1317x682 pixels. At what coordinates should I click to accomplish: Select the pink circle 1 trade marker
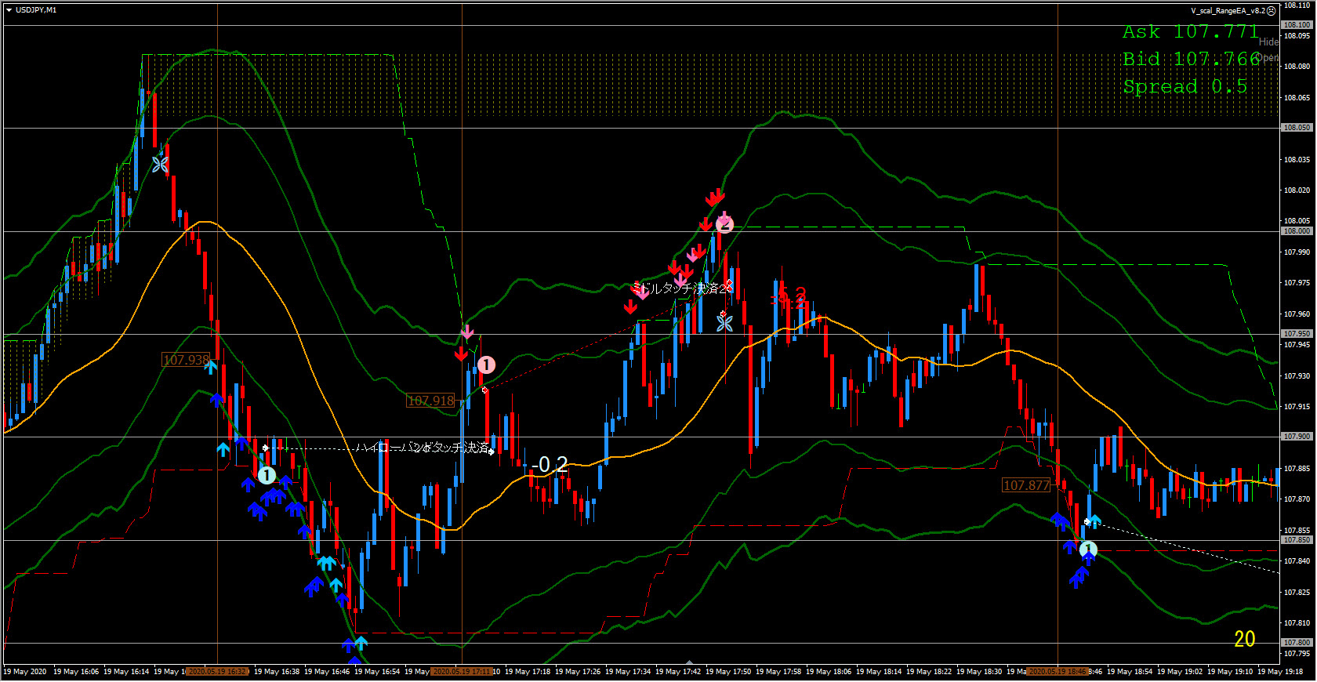click(x=486, y=365)
